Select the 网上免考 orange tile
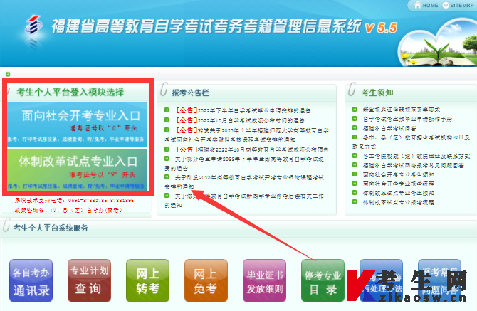 pyautogui.click(x=205, y=280)
